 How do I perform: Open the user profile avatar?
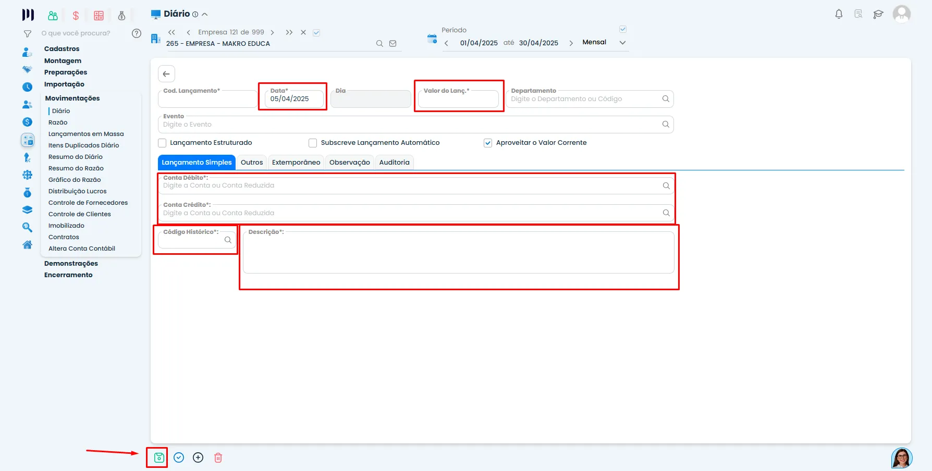point(901,14)
